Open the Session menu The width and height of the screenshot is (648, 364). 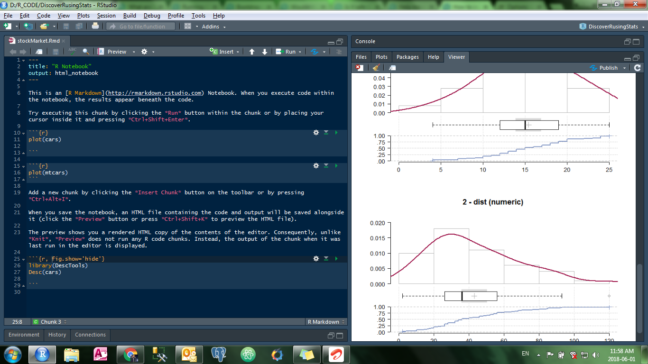click(x=106, y=16)
